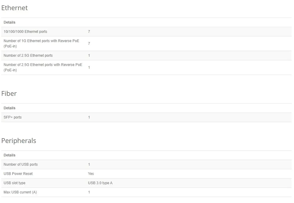Select the 10/100/1000 Ethernet ports row label
This screenshot has width=294, height=203.
coord(25,32)
